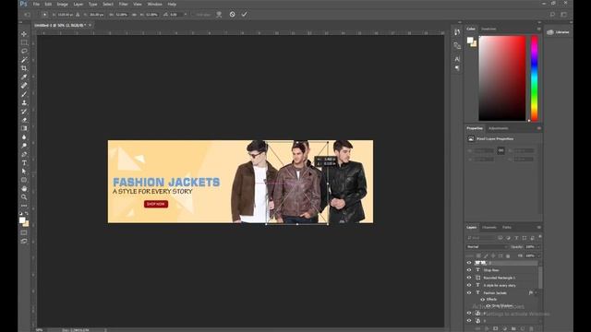Select the Pen tool
The width and height of the screenshot is (591, 332).
coord(24,154)
